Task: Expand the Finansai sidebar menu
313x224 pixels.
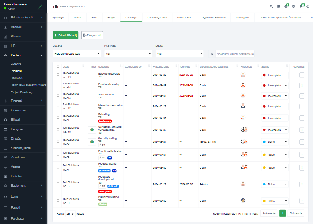Action: pos(24,101)
